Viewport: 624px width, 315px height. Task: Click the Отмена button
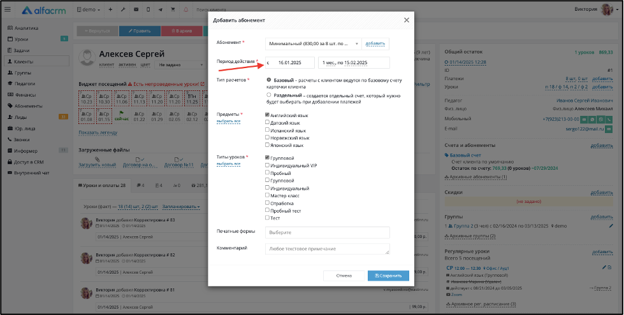click(x=344, y=276)
